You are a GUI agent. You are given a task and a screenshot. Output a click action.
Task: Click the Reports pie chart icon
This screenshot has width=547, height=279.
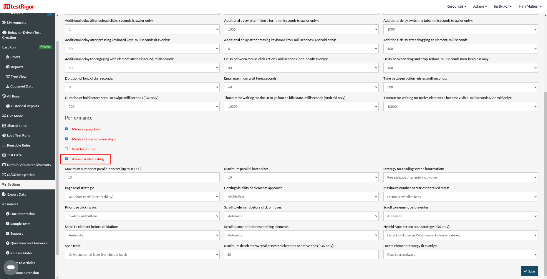coord(8,67)
